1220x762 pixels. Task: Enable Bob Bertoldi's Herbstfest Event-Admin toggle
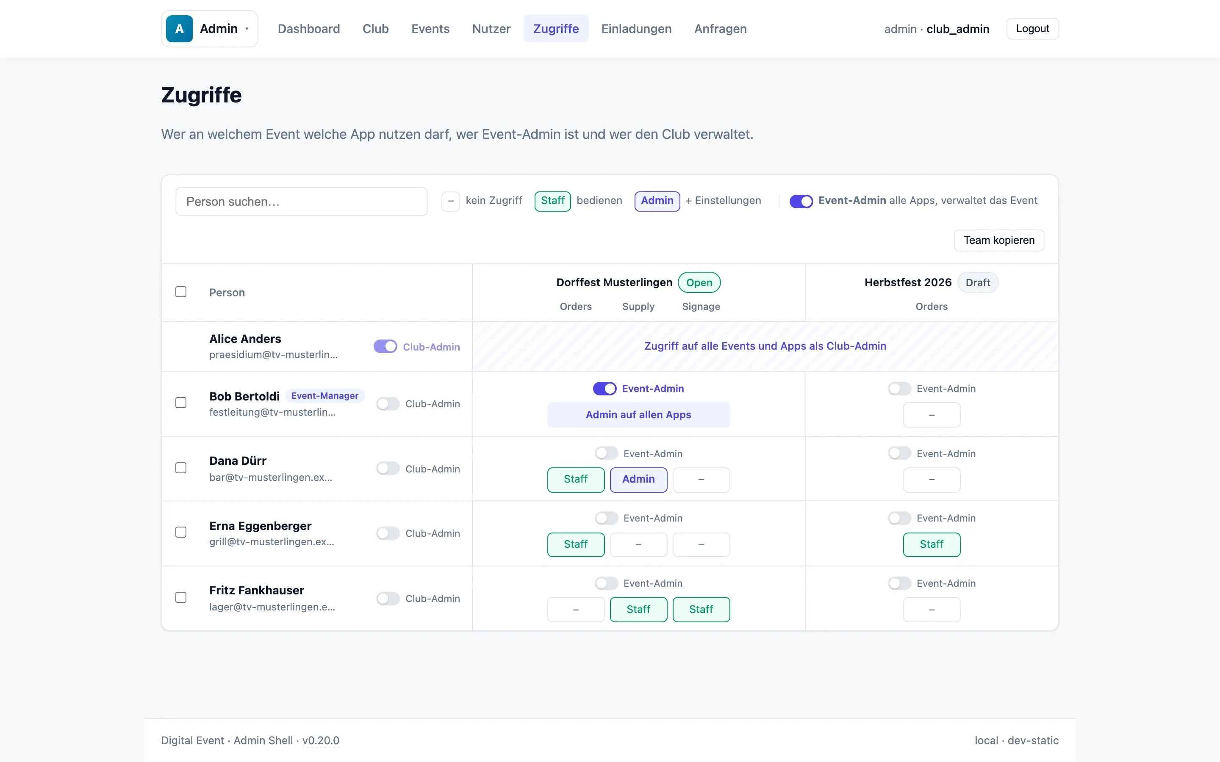click(x=899, y=389)
